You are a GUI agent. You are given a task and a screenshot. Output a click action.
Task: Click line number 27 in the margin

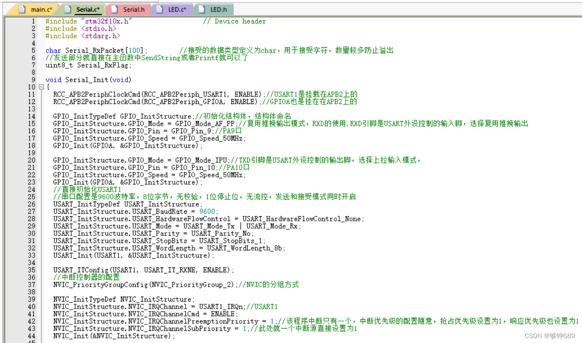(x=32, y=211)
